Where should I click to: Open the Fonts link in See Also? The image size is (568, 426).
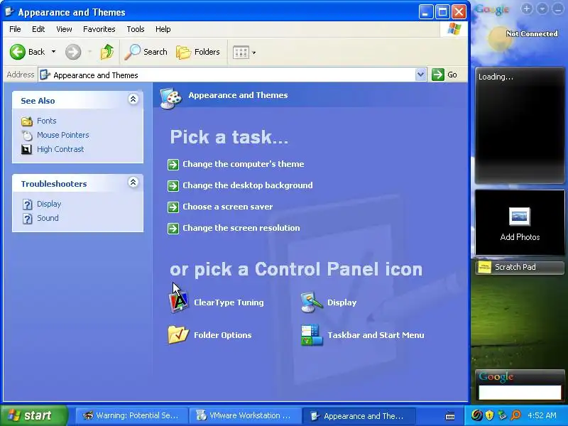pyautogui.click(x=47, y=121)
